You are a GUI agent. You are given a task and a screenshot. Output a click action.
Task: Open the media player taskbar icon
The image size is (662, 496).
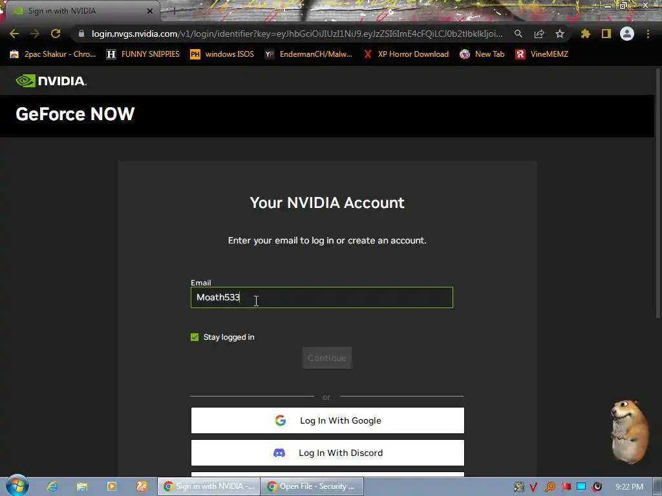point(112,486)
